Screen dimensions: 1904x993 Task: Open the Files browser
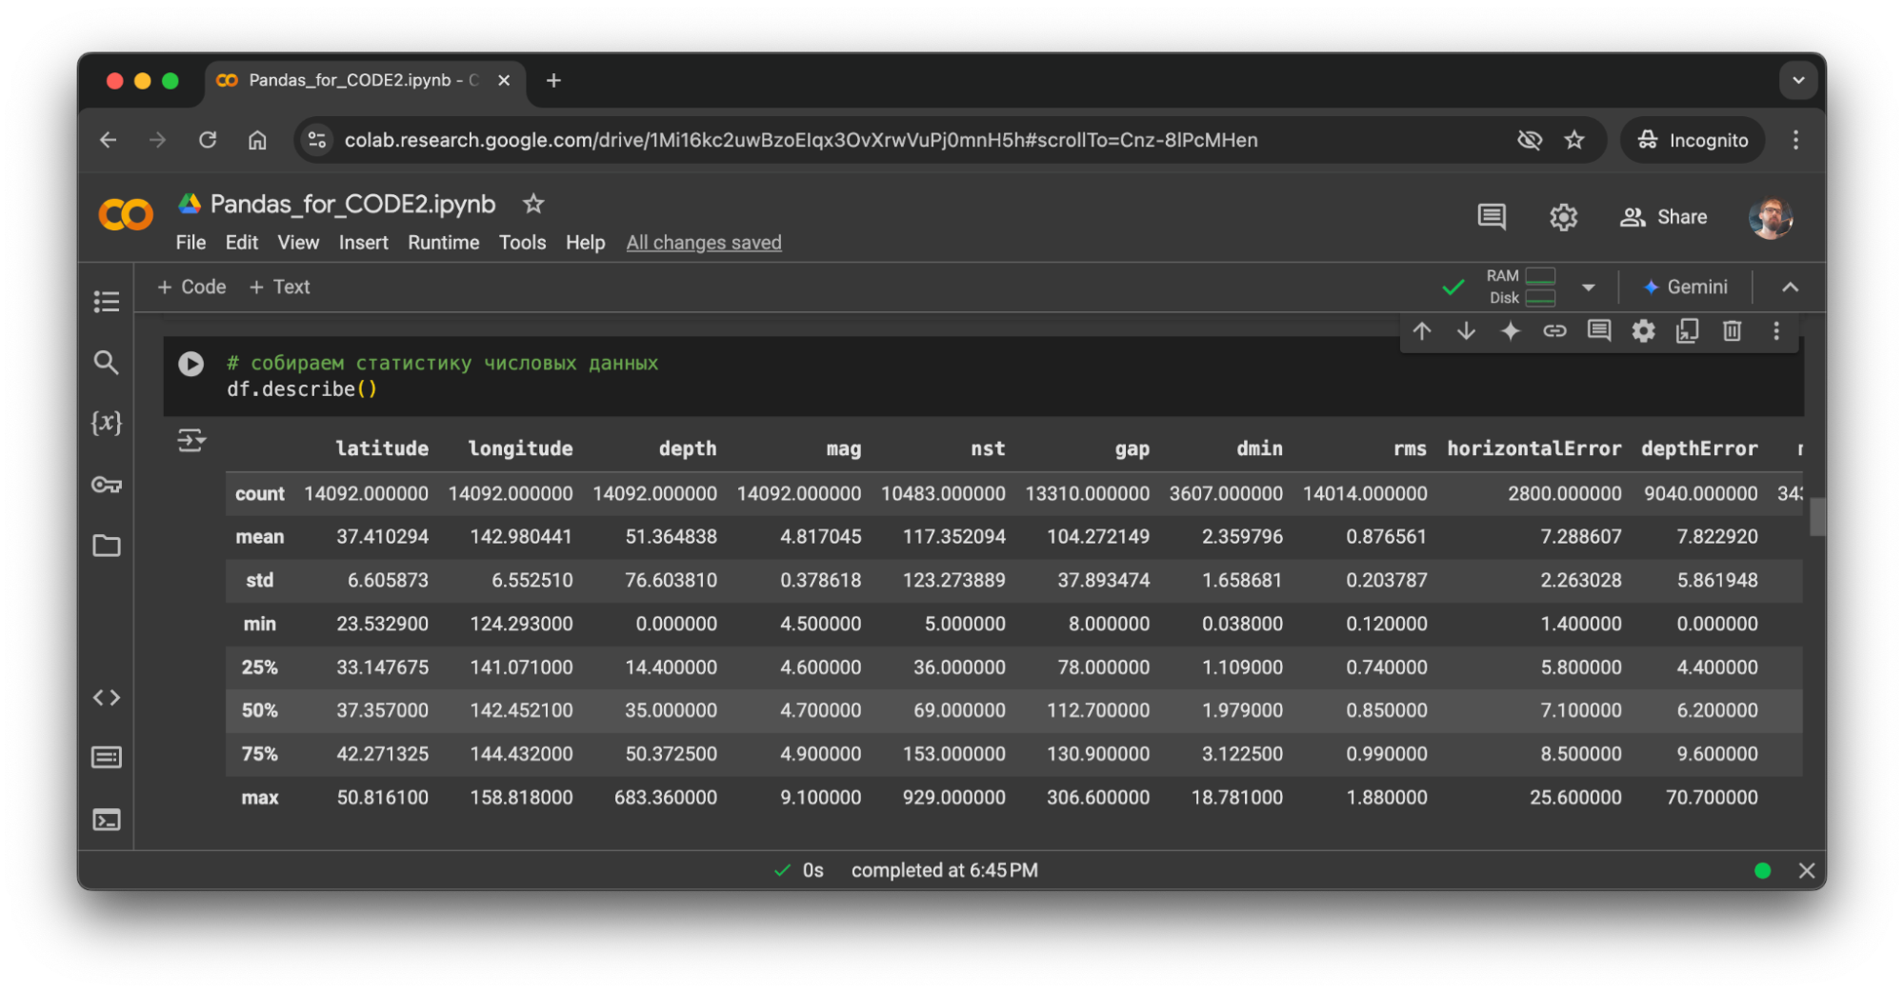(x=106, y=546)
